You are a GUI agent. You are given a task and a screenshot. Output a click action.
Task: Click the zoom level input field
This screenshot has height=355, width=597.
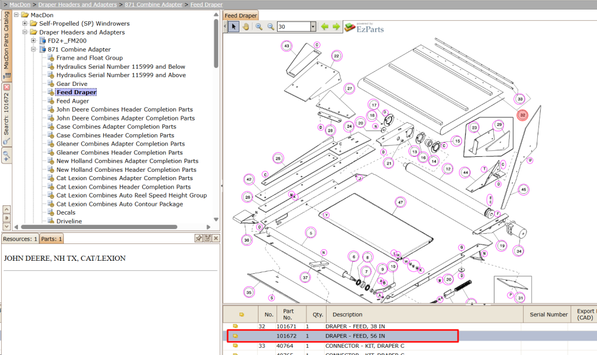[x=294, y=27]
